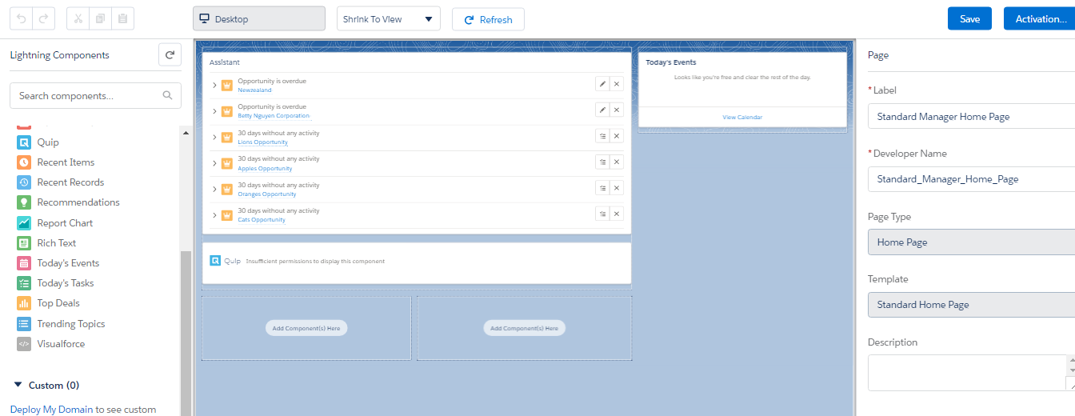
Task: Open the Activation dialog
Action: (x=1040, y=18)
